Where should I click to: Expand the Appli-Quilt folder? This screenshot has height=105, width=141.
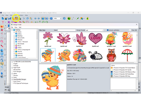tap(12, 68)
